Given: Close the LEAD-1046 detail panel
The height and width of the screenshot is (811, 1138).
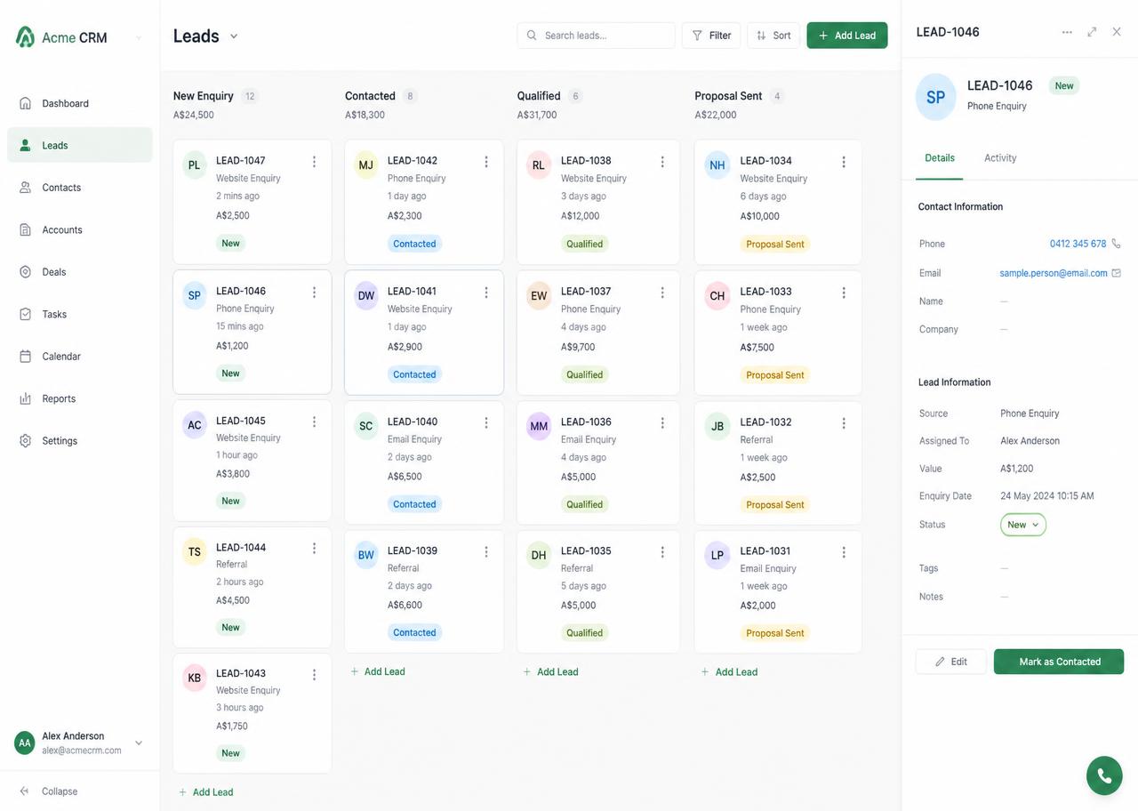Looking at the screenshot, I should click(1117, 32).
